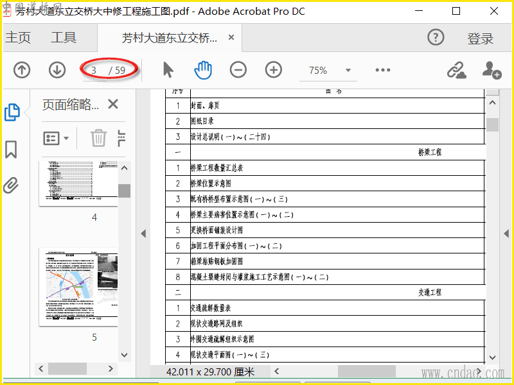The height and width of the screenshot is (385, 514).
Task: Open the page thumbnails panel icon
Action: click(x=12, y=112)
